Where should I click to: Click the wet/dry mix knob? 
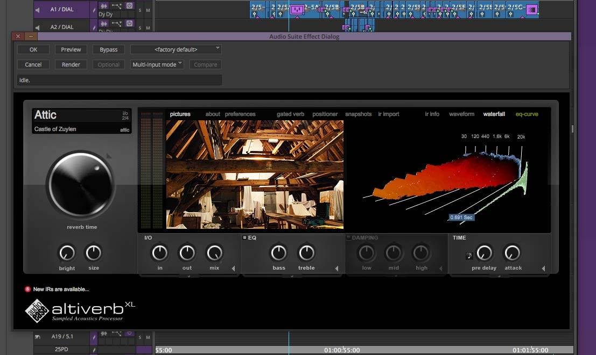[x=214, y=253]
